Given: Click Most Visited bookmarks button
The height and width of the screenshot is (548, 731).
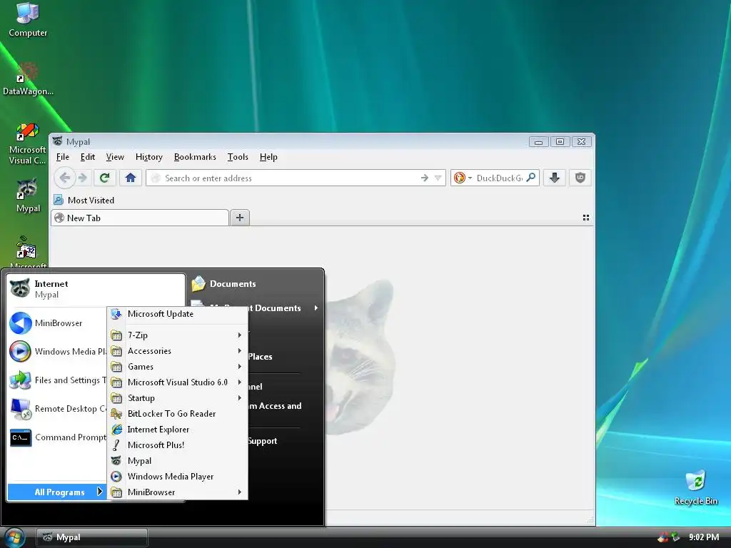Looking at the screenshot, I should [x=84, y=201].
